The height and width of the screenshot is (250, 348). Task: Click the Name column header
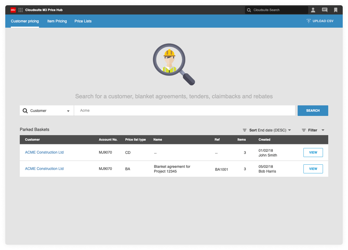(x=158, y=140)
